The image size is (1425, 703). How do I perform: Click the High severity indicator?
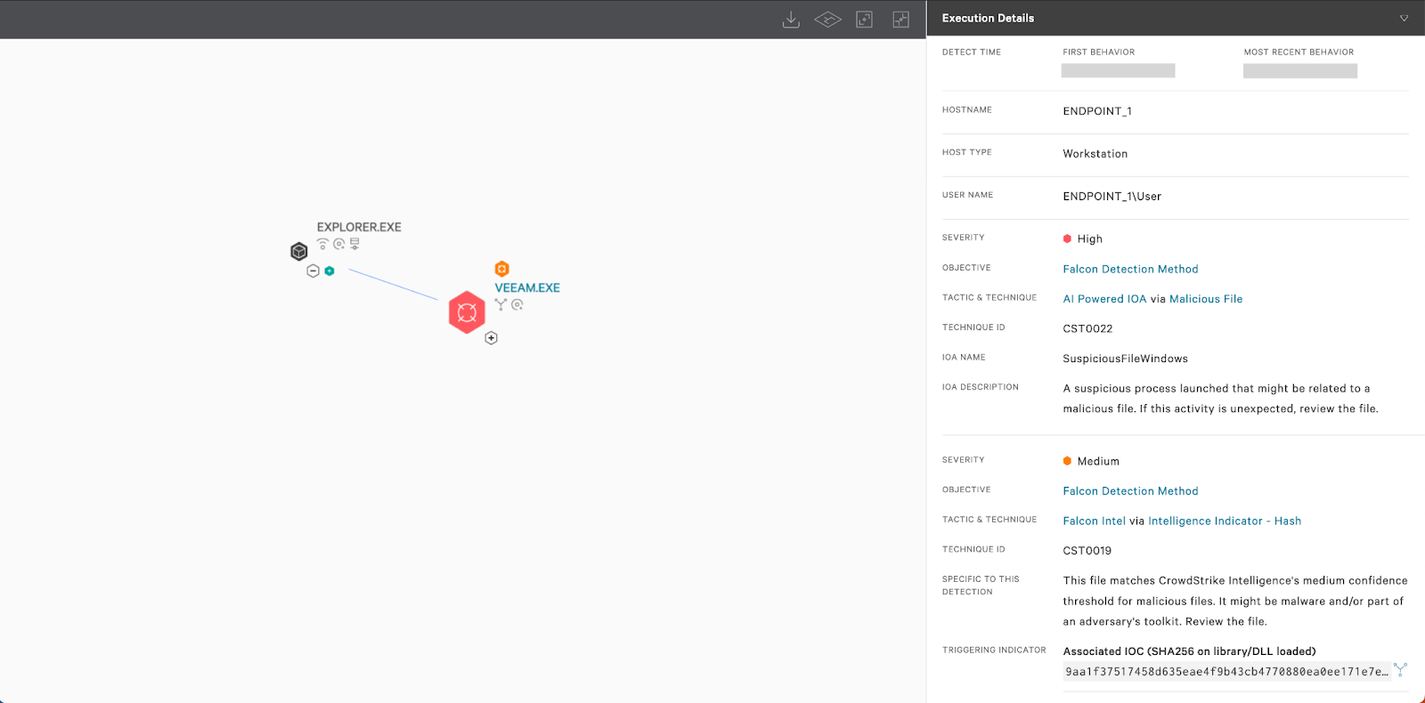click(x=1083, y=238)
